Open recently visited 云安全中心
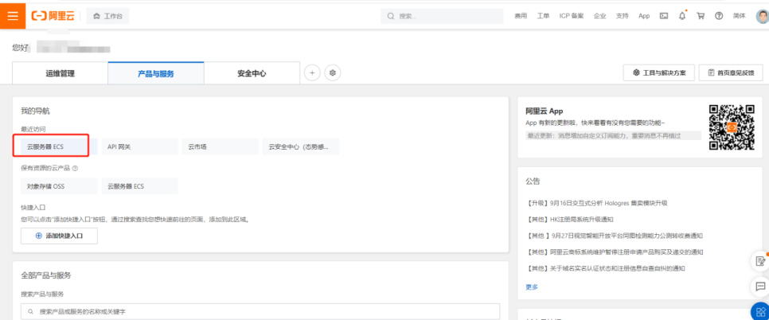The image size is (769, 320). tap(301, 146)
